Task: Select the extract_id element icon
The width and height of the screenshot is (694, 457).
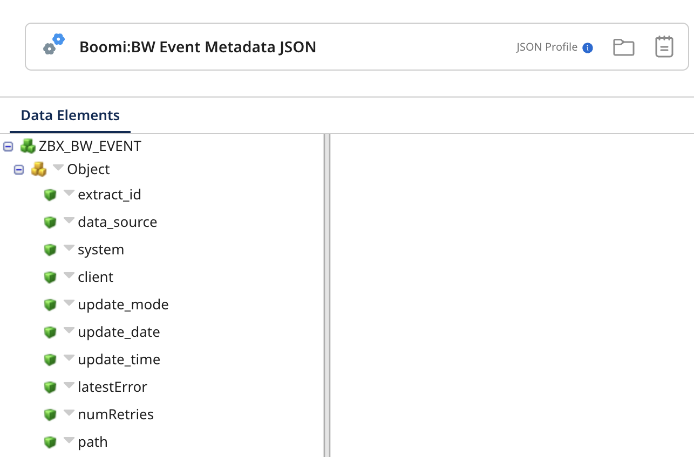Action: [51, 194]
